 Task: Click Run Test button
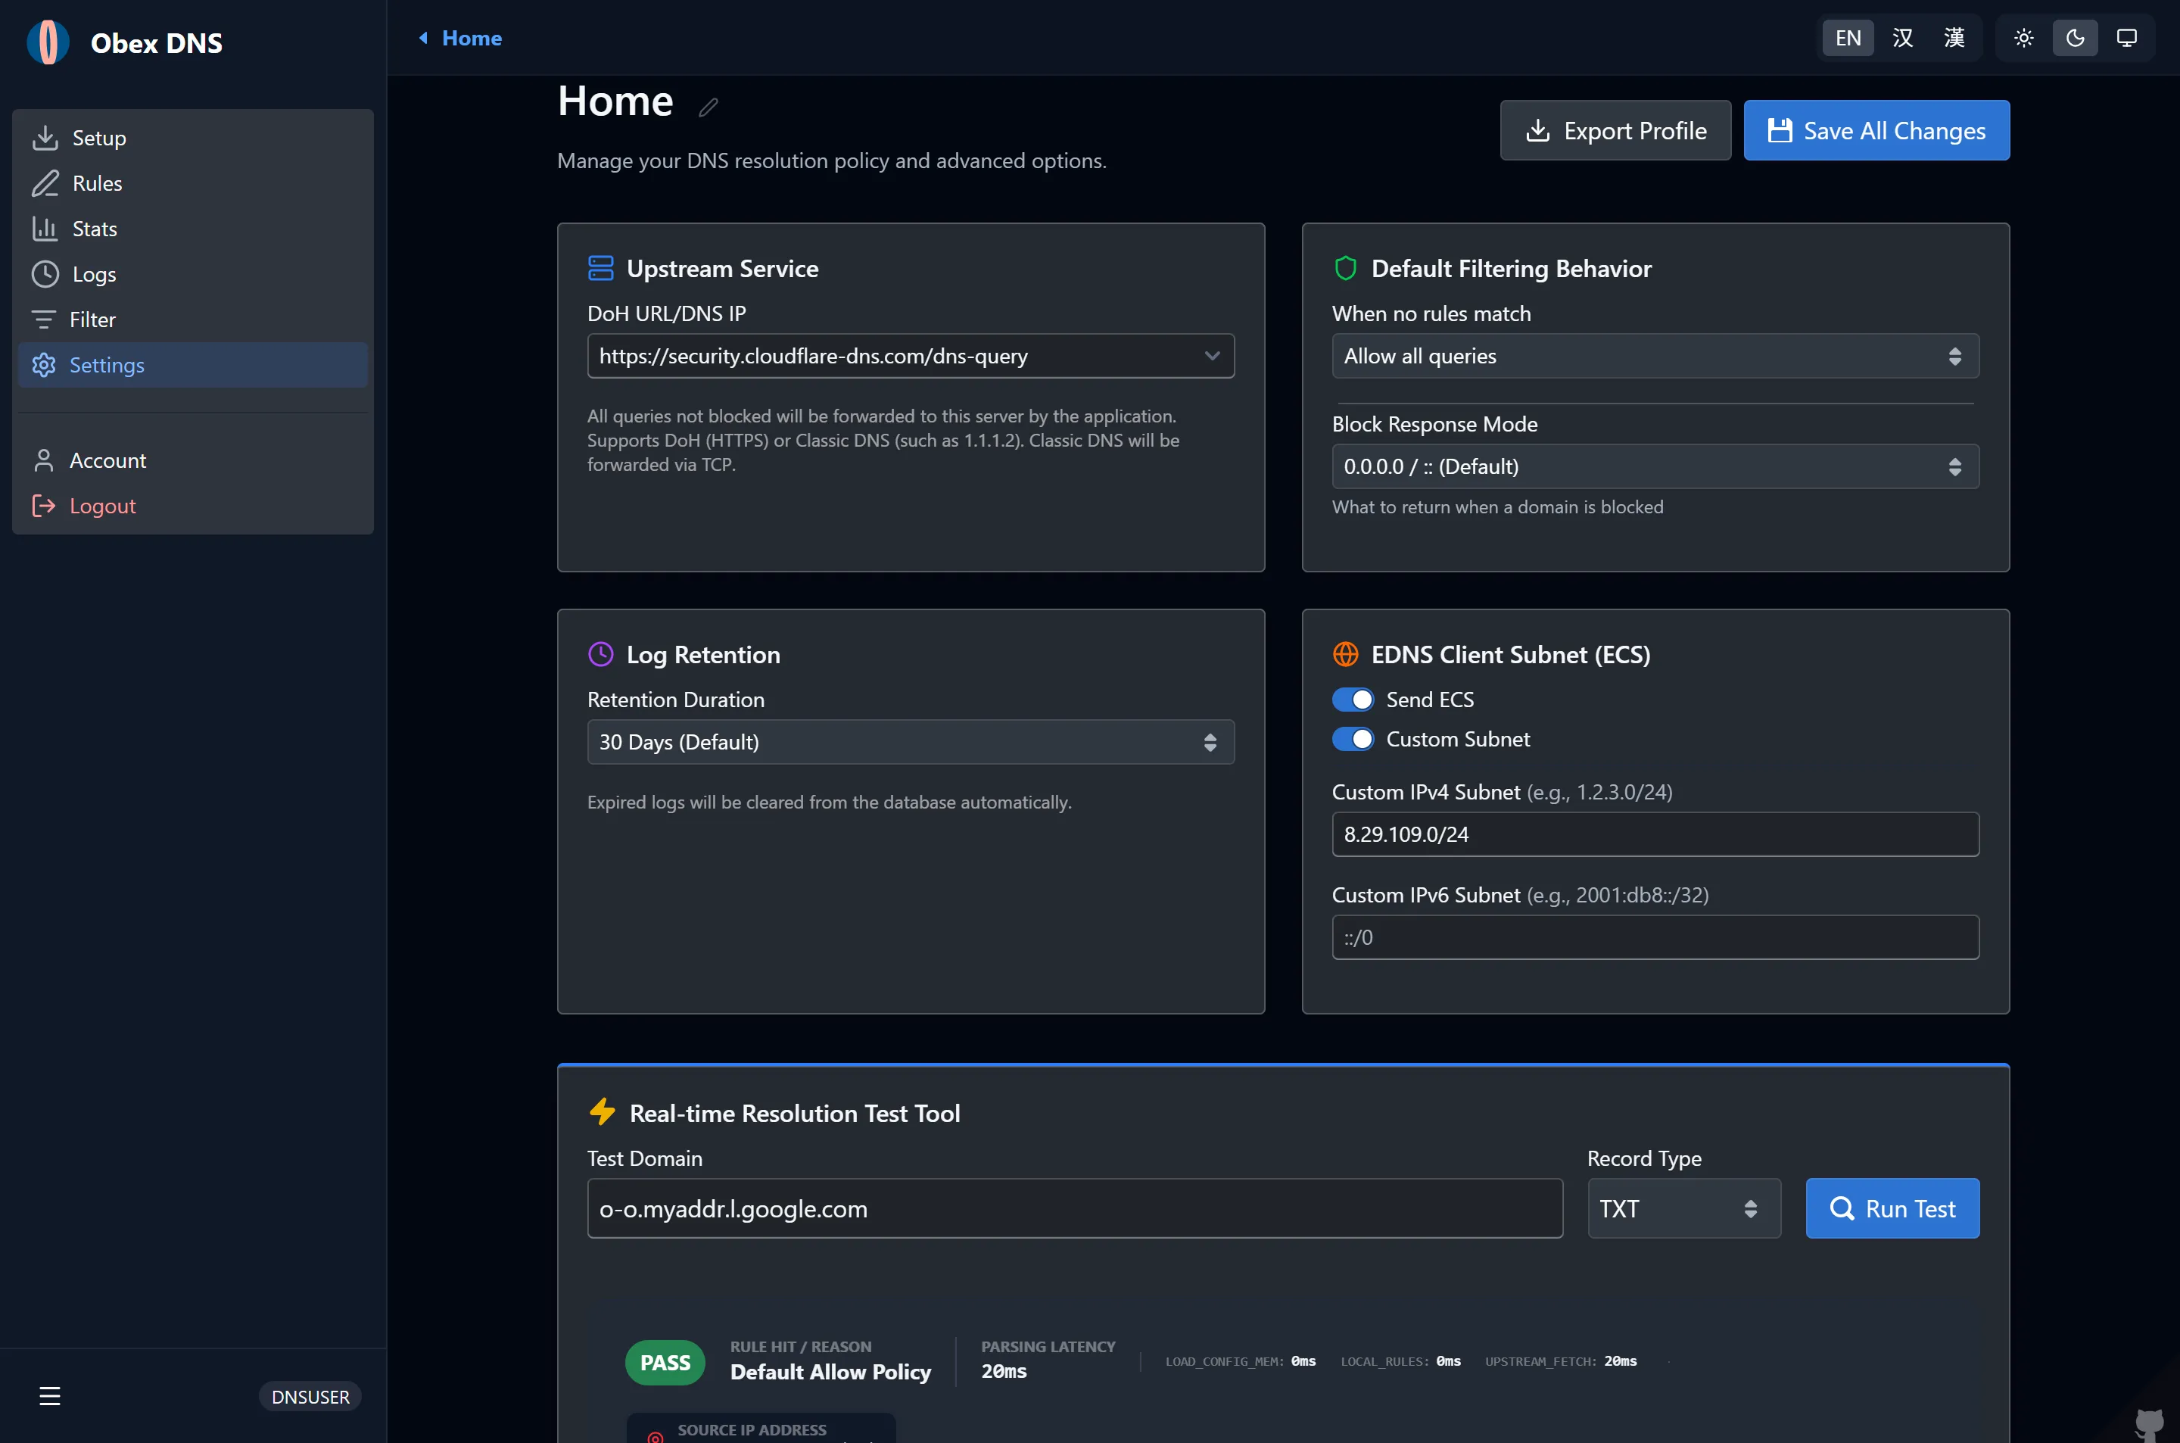pyautogui.click(x=1892, y=1208)
